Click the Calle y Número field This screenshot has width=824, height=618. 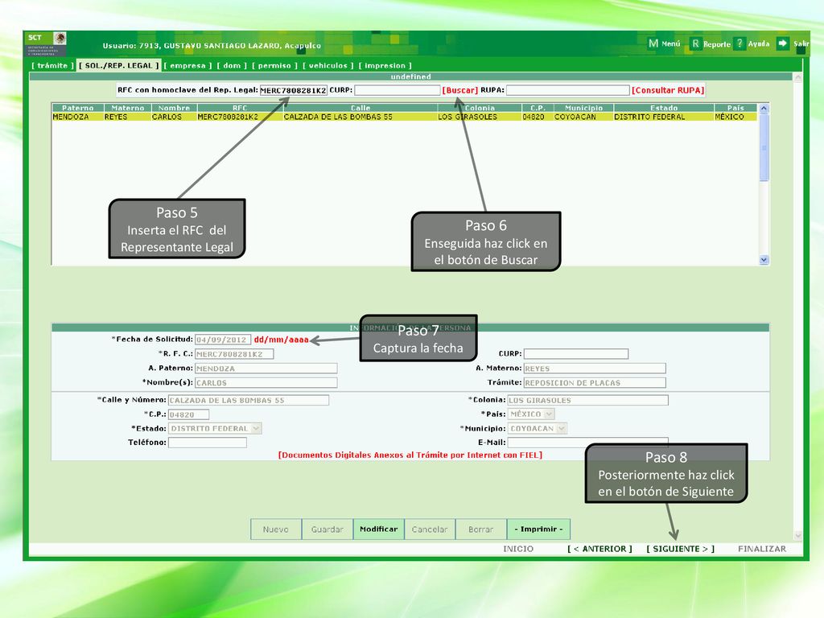coord(249,400)
